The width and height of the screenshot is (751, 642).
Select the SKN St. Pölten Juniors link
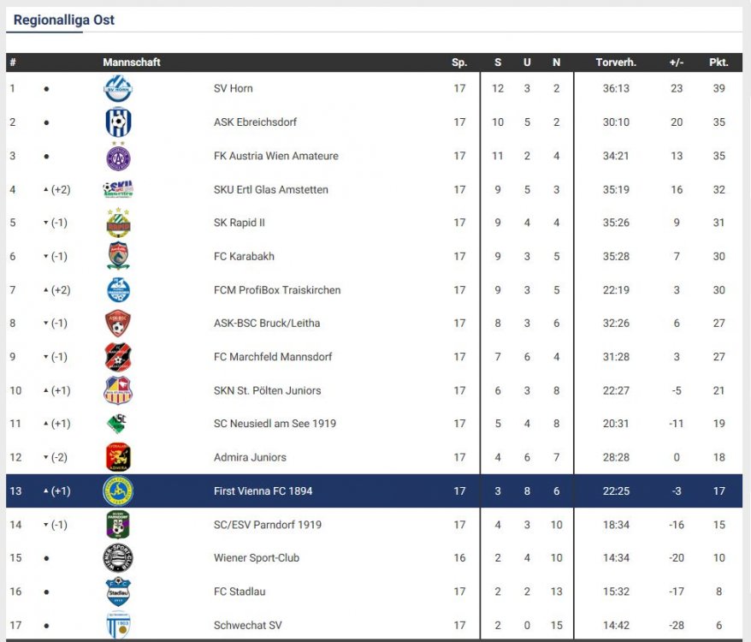click(267, 390)
